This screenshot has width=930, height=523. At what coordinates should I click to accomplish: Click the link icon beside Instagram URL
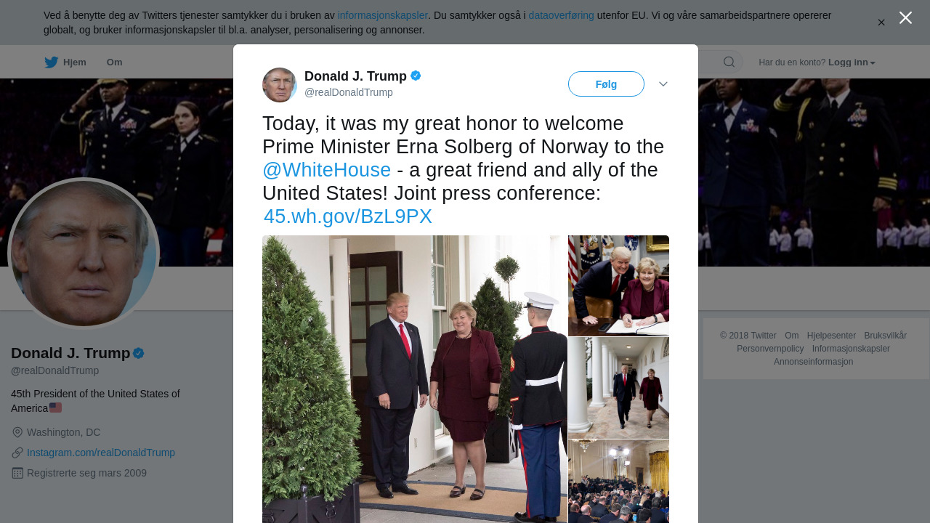[x=17, y=453]
